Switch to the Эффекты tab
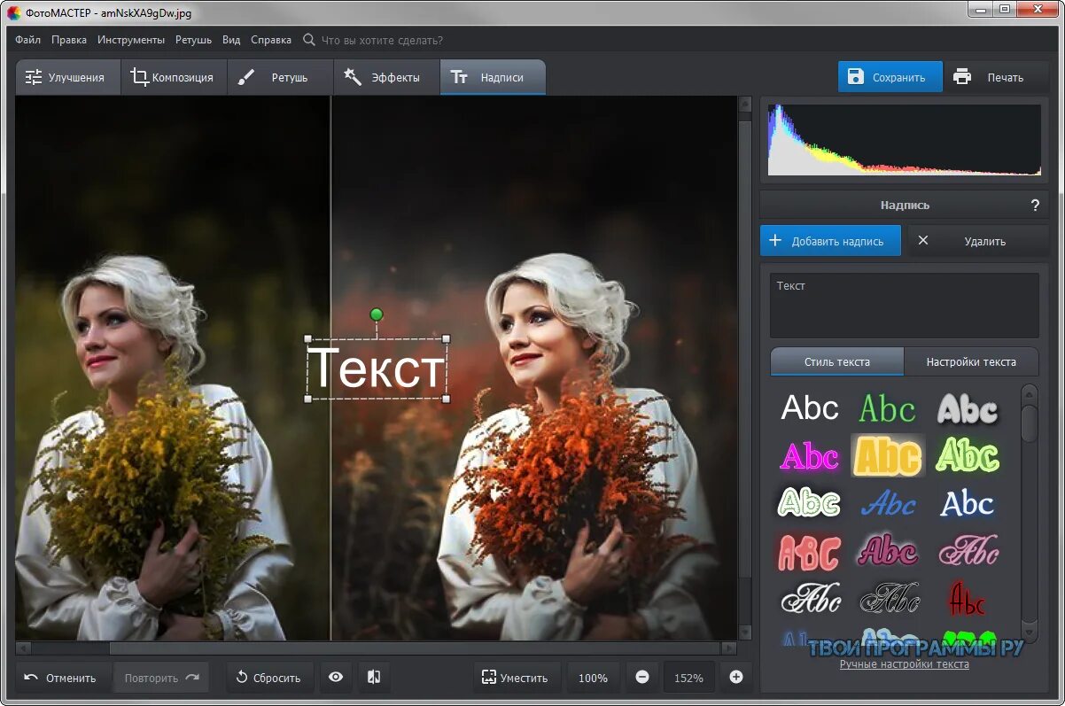The height and width of the screenshot is (706, 1065). point(386,77)
